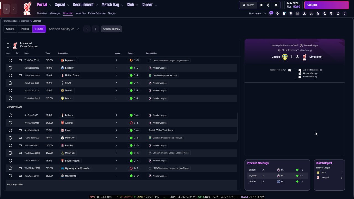
Task: Click the shirt icon in the bookmarks bar
Action: (x=277, y=14)
